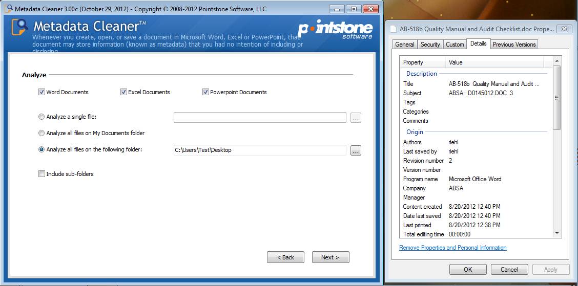Click Company value ABSA

[456, 188]
